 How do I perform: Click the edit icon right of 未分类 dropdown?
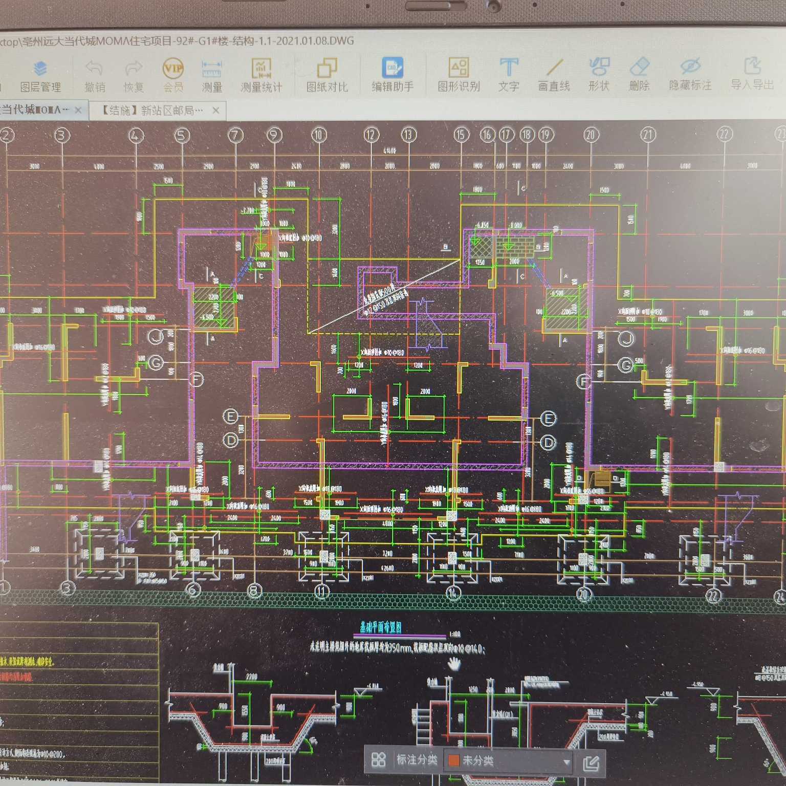(x=591, y=763)
